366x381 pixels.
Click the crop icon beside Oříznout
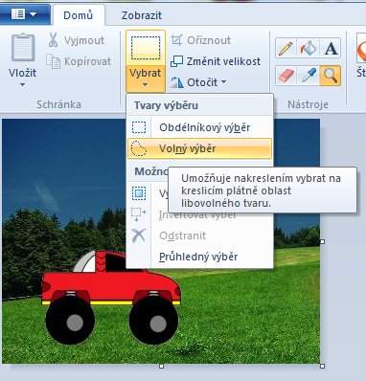[176, 40]
